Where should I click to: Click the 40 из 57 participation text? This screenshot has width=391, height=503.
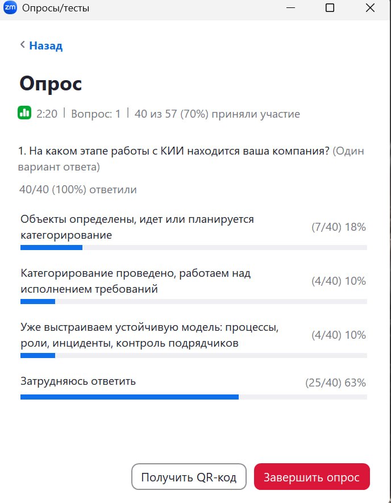(x=217, y=114)
